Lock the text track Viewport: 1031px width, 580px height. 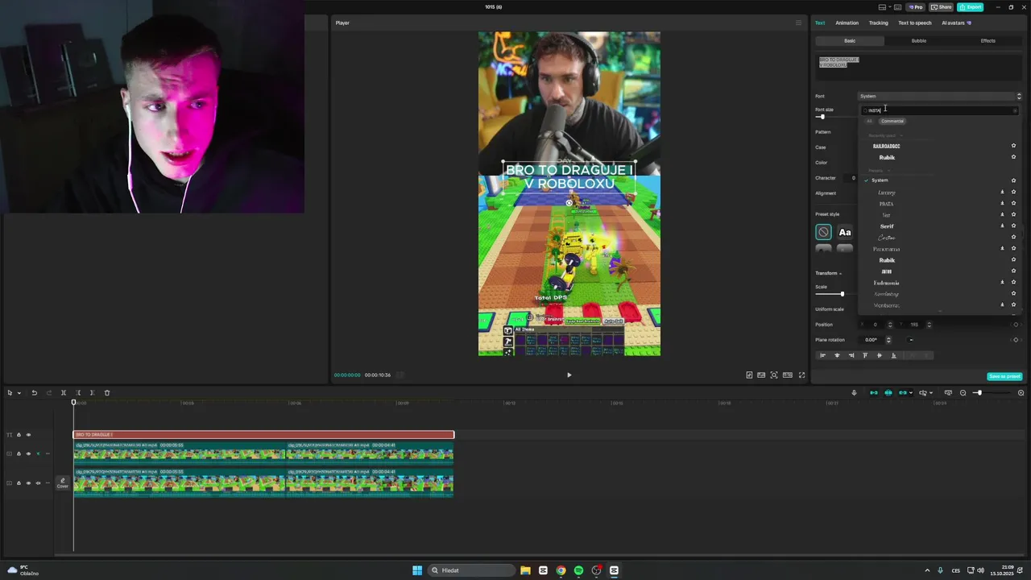click(x=19, y=435)
